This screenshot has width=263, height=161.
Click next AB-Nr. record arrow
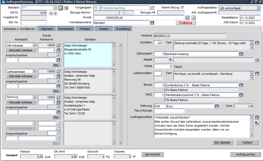(x=55, y=13)
